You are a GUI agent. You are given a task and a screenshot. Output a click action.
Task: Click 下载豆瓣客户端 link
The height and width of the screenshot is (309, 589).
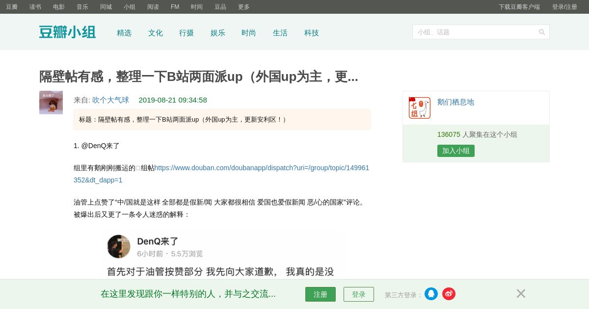click(x=519, y=7)
